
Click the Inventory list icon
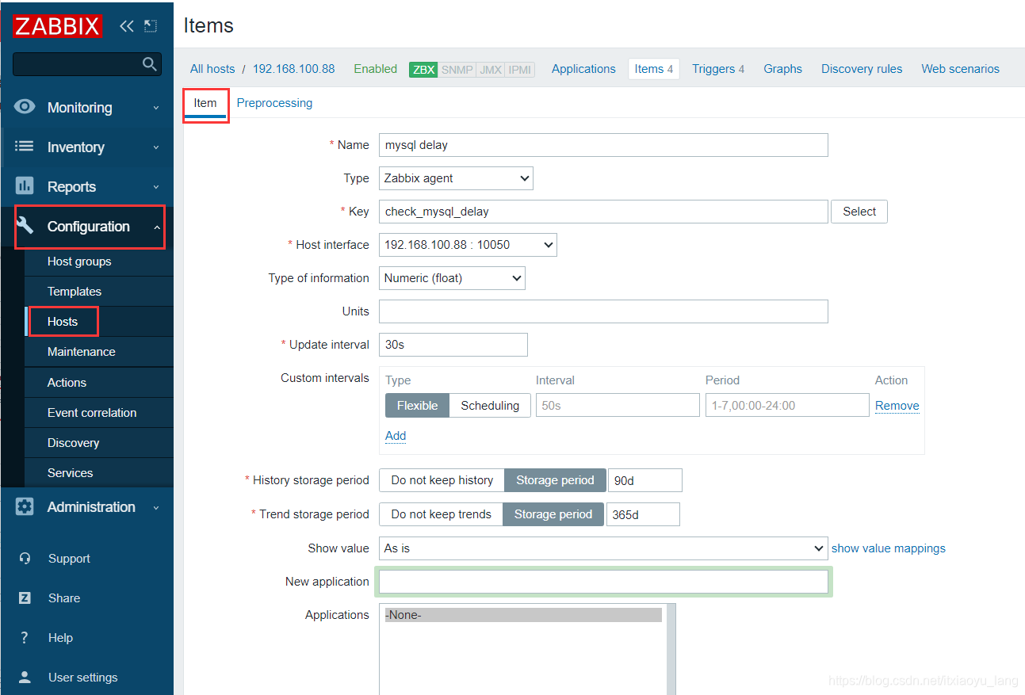click(25, 147)
